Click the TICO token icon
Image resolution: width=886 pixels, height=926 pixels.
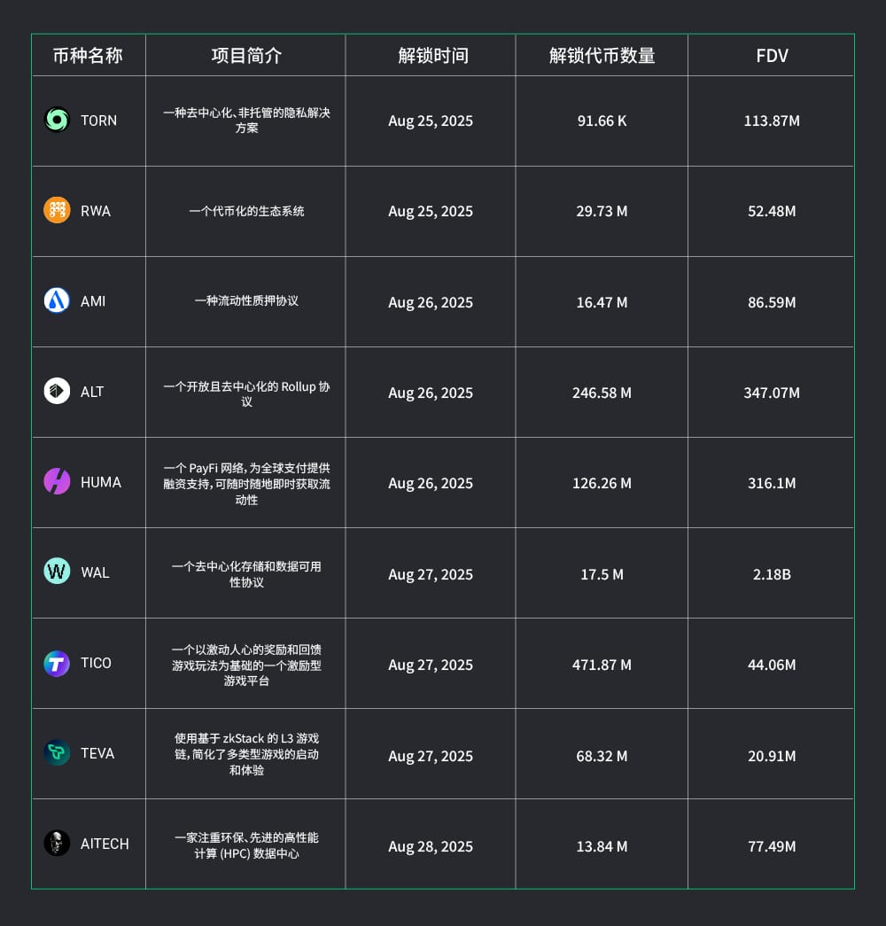coord(57,663)
